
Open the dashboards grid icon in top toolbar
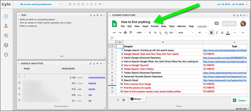coord(70,4)
